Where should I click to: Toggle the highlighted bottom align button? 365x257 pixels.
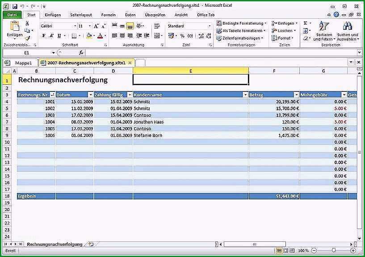(130, 26)
